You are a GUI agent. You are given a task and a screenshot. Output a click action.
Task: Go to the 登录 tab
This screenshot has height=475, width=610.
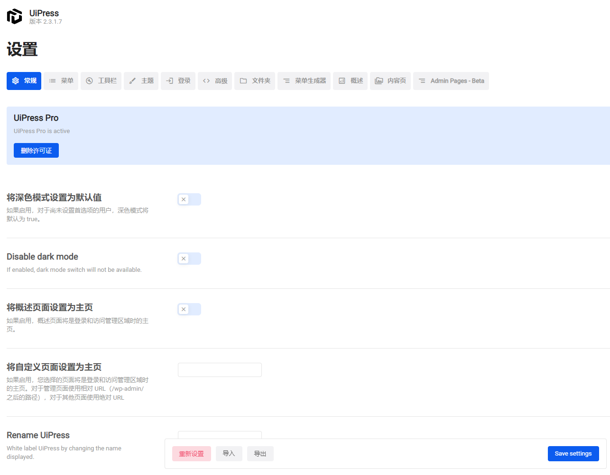pyautogui.click(x=178, y=81)
